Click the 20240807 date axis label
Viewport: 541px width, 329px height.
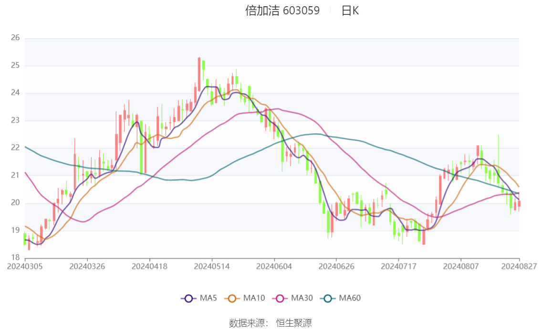[461, 266]
